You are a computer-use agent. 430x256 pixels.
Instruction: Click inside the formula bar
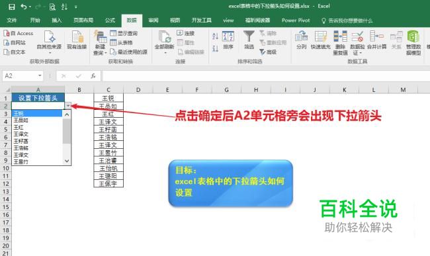(265, 76)
